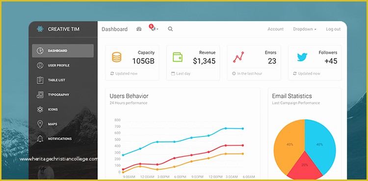The width and height of the screenshot is (368, 181).
Task: Click the calendar icon beside Last day
Action: pos(173,73)
